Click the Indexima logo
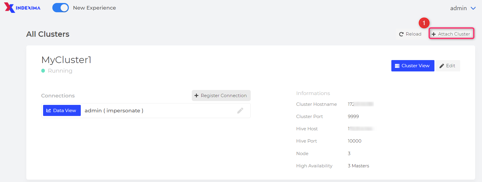Screen dimensions: 482x182 tap(22, 8)
